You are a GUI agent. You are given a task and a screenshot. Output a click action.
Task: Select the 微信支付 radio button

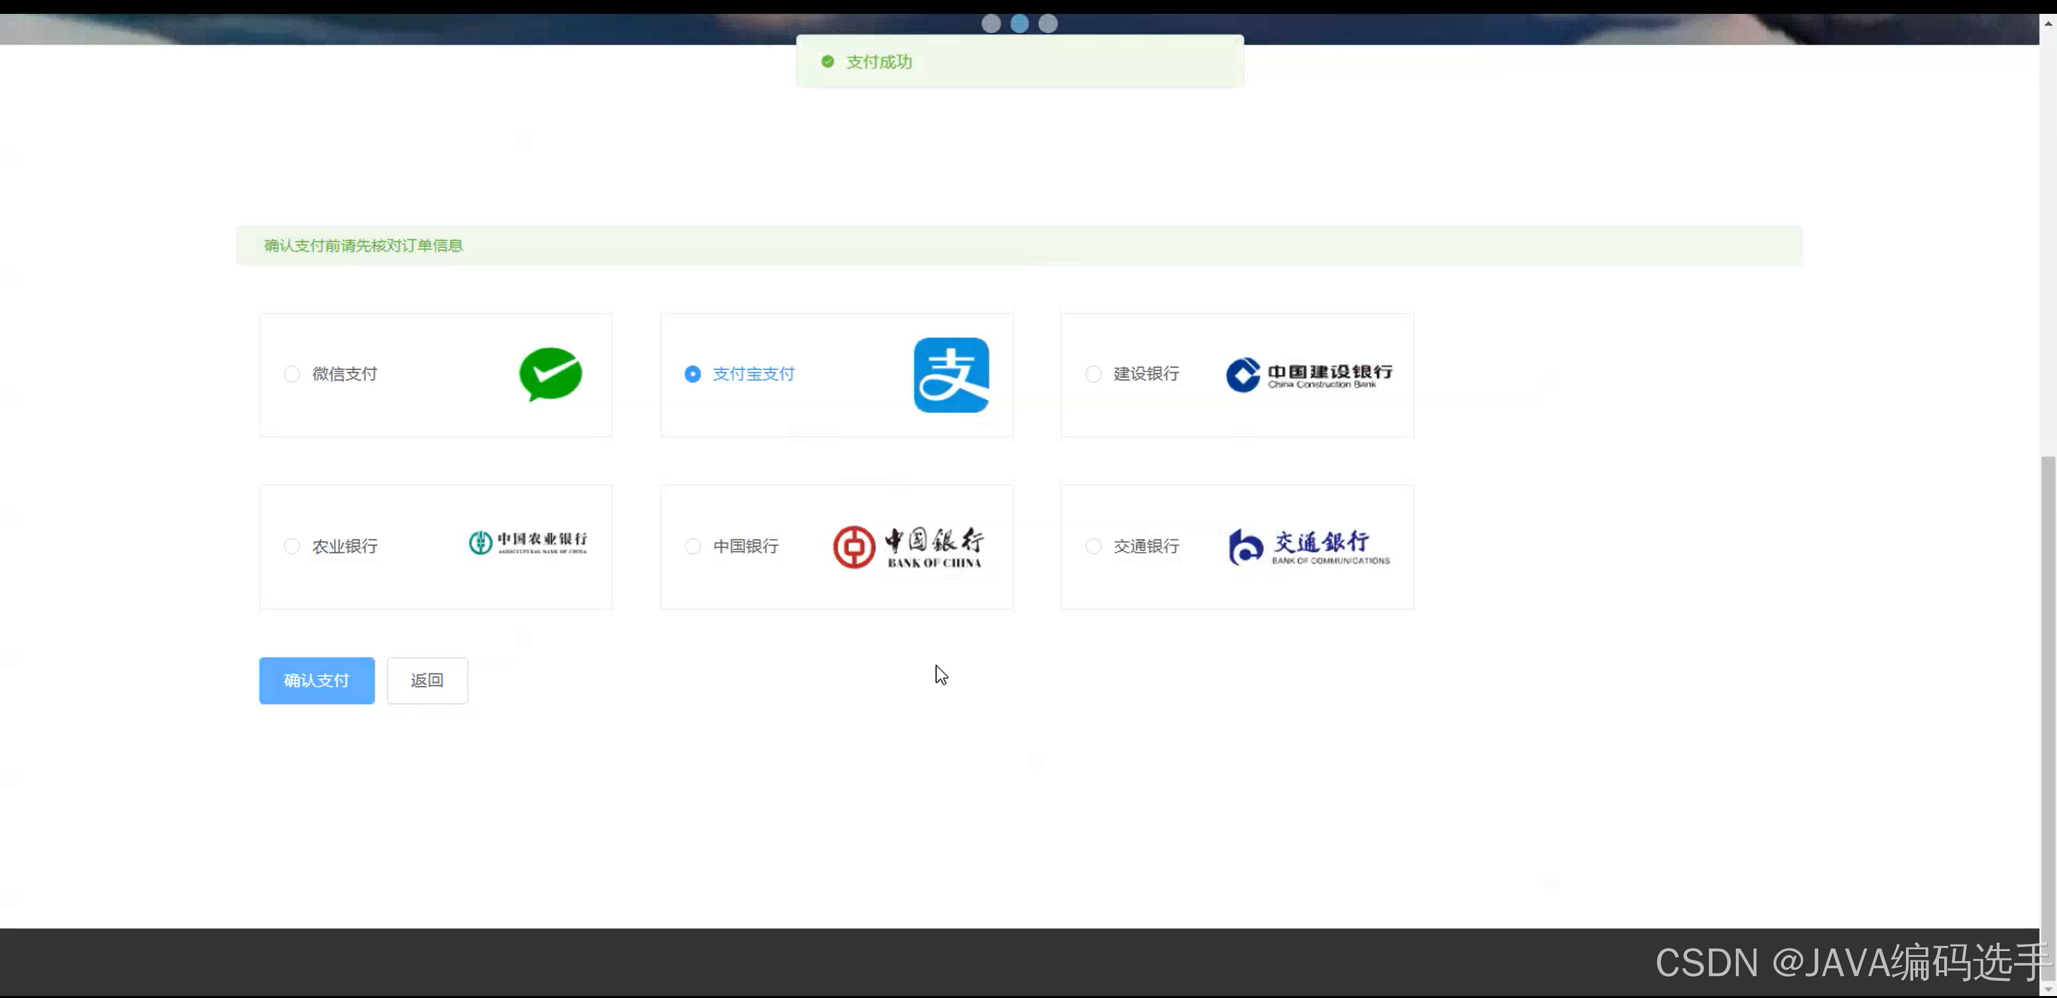coord(292,373)
